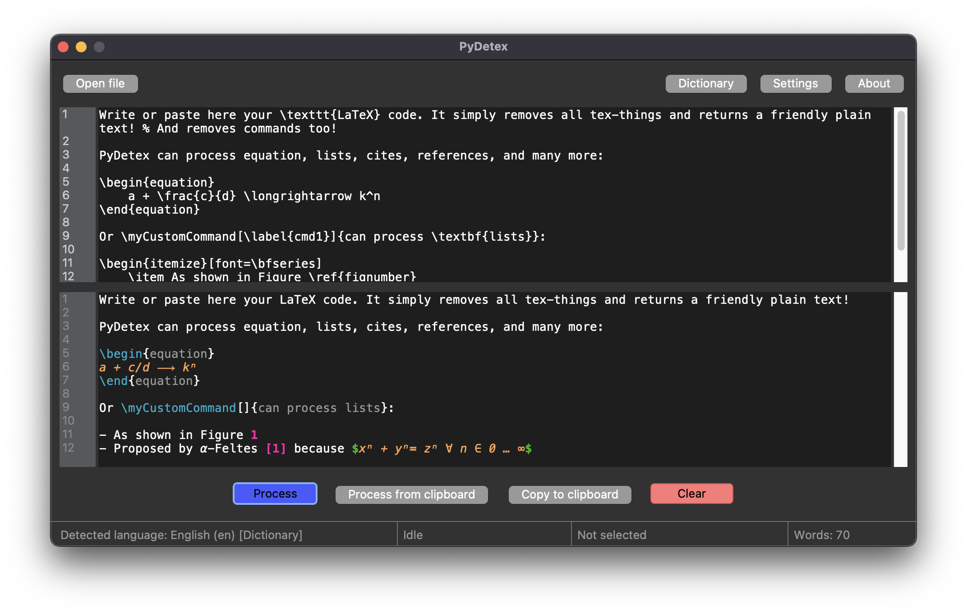This screenshot has height=613, width=967.
Task: Open the Settings panel
Action: pyautogui.click(x=796, y=83)
